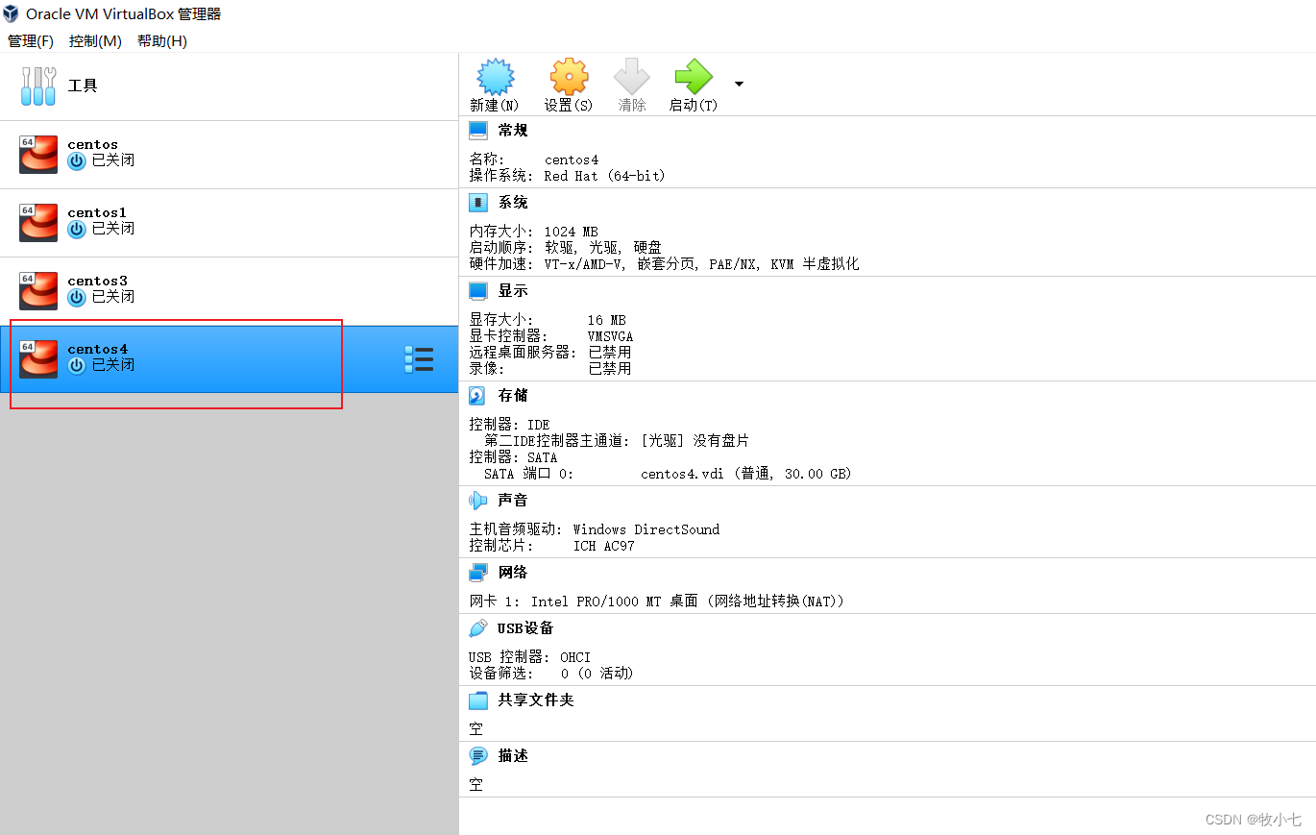Click the power state icon of centos1
Image resolution: width=1316 pixels, height=835 pixels.
(x=77, y=230)
